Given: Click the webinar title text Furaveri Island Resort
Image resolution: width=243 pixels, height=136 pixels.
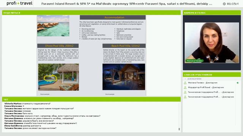Looking at the screenshot, I should tap(127, 4).
